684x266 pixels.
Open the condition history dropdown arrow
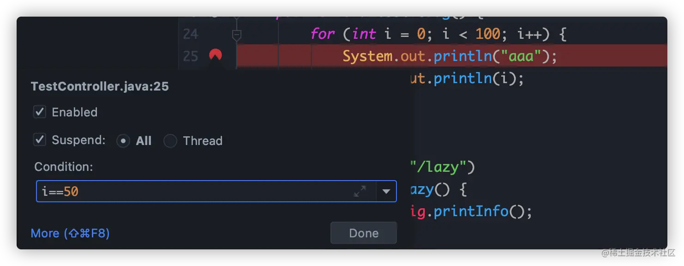pos(386,191)
